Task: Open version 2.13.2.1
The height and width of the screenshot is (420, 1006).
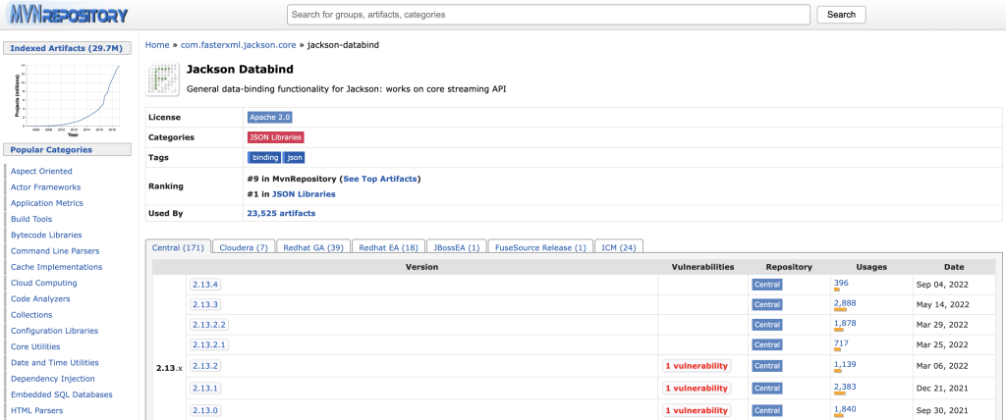Action: pos(209,344)
